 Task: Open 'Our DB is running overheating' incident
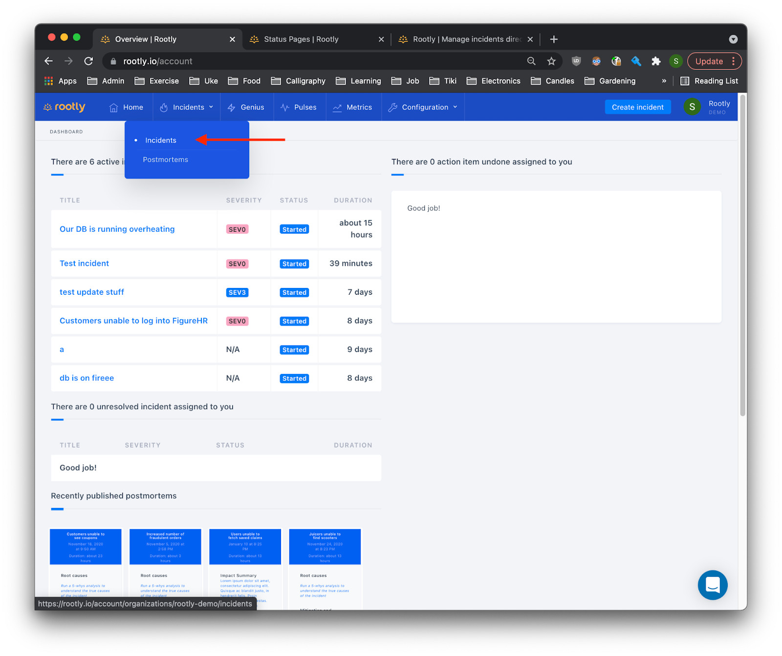coord(117,229)
